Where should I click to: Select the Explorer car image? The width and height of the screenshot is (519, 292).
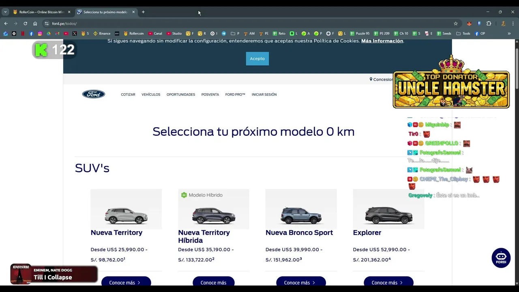[388, 209]
